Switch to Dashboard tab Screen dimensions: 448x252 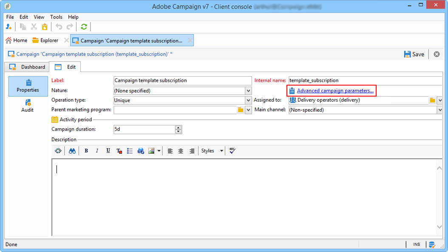(27, 67)
